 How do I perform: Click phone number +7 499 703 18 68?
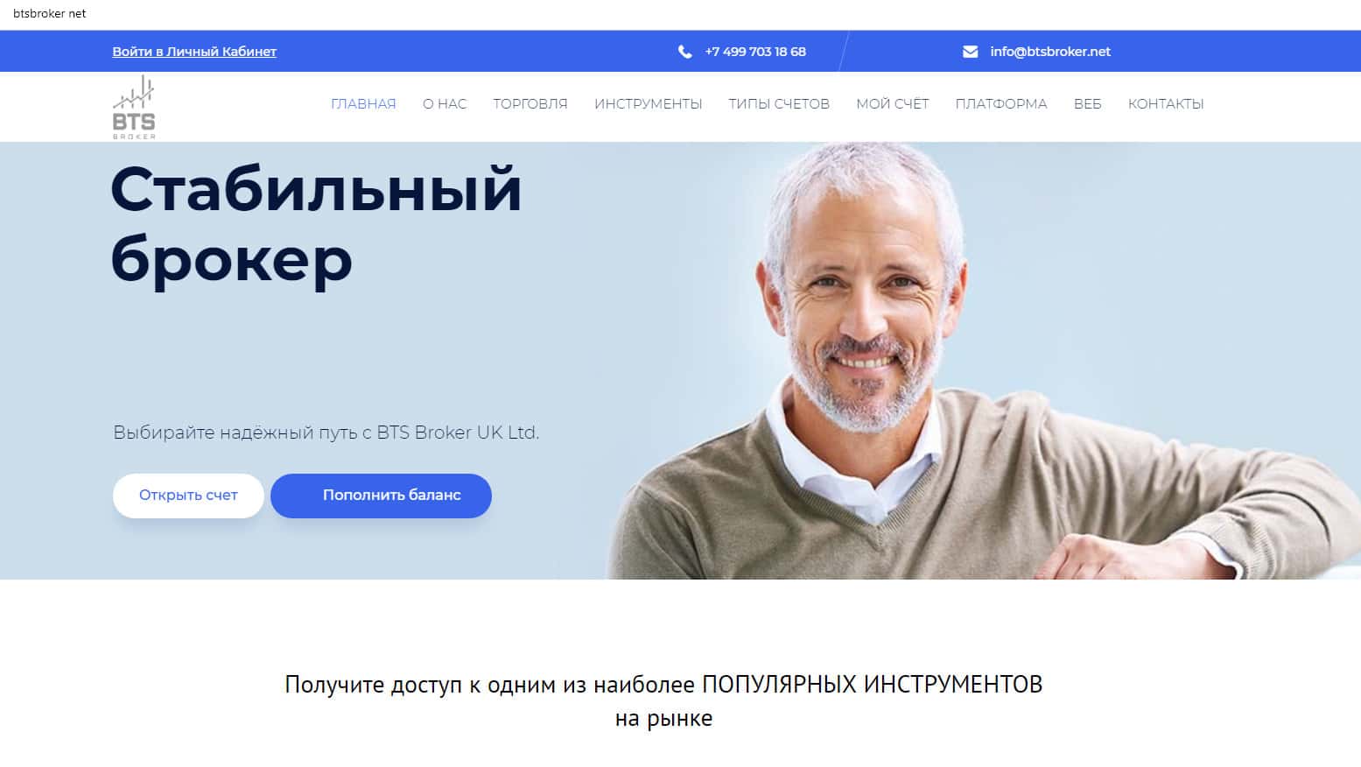tap(755, 52)
